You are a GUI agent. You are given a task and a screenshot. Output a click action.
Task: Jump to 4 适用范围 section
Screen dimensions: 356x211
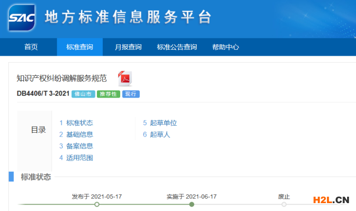tap(76, 158)
